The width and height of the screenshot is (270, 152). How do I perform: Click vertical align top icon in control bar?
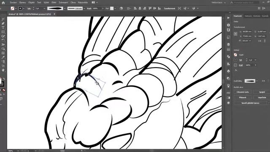click(150, 8)
